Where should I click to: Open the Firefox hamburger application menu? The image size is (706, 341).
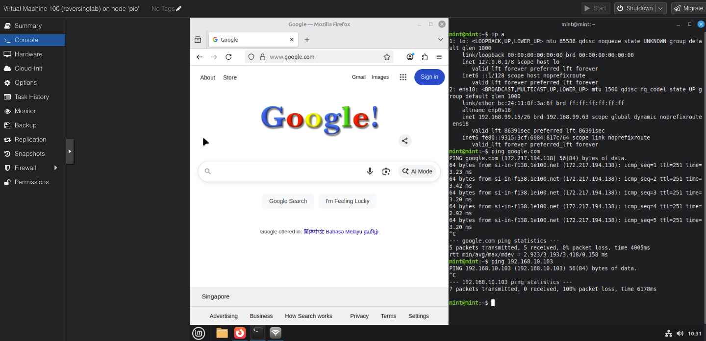pos(439,57)
